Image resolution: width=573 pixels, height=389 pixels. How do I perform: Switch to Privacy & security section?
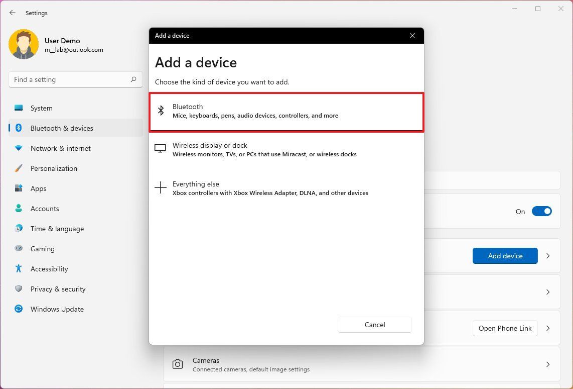point(19,289)
